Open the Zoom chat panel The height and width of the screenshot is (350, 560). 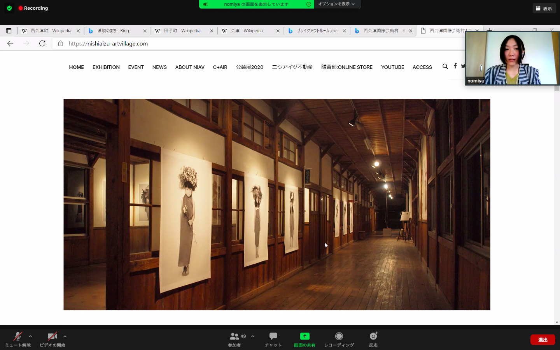273,339
